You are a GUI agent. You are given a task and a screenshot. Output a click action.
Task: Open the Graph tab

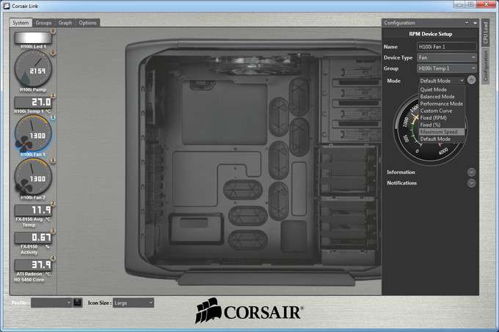click(x=65, y=23)
